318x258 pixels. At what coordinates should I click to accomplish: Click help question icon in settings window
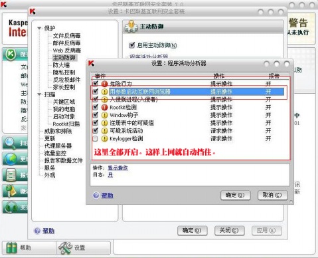click(x=37, y=231)
